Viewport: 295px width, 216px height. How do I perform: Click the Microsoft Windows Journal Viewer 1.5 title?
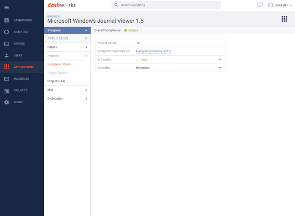tap(95, 21)
